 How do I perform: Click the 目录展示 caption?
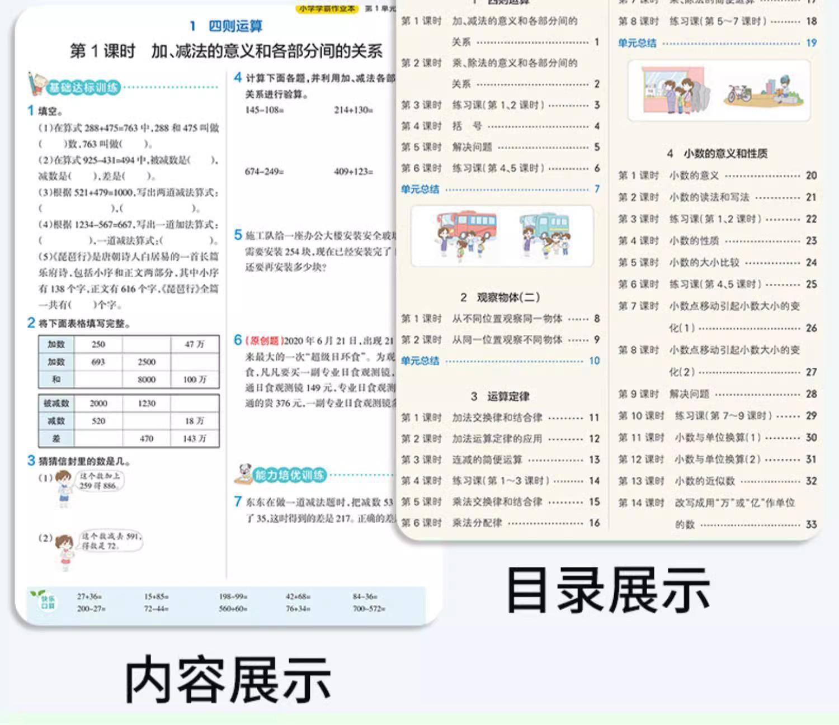pos(608,590)
